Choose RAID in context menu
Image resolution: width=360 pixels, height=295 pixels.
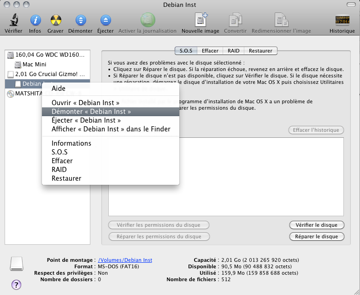111,170
